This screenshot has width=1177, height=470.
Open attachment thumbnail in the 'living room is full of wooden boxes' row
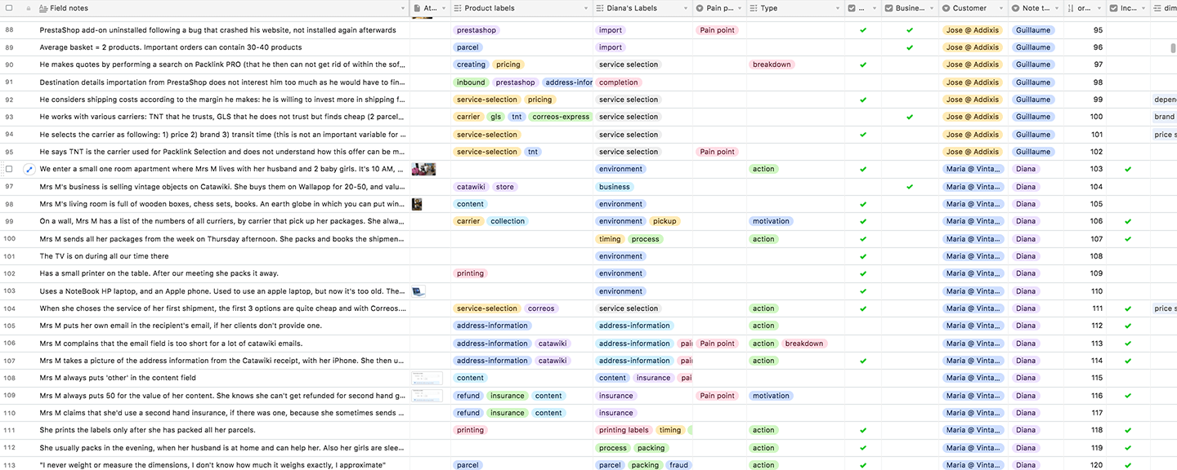[417, 204]
